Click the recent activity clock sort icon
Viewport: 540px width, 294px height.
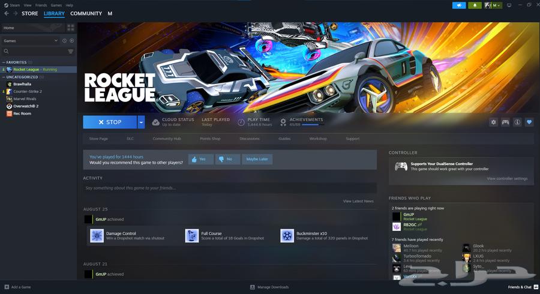pos(64,41)
